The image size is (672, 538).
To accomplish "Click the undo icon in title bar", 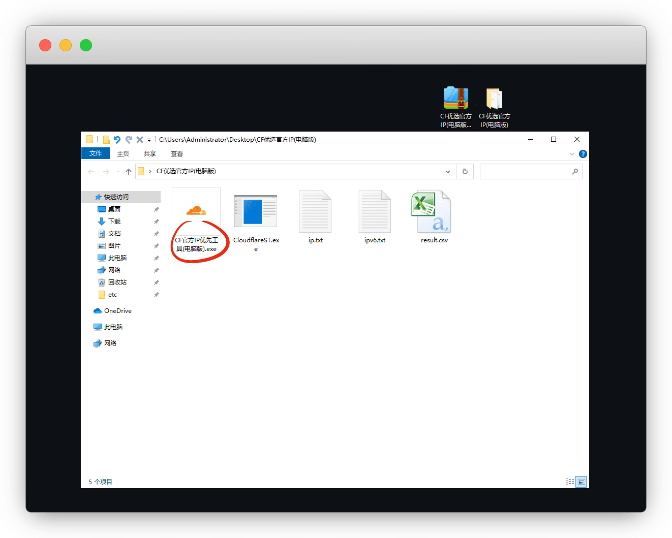I will pos(117,140).
